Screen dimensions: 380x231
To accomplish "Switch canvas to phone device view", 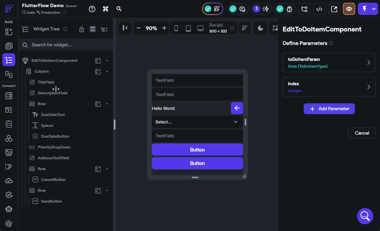I will 176,28.
